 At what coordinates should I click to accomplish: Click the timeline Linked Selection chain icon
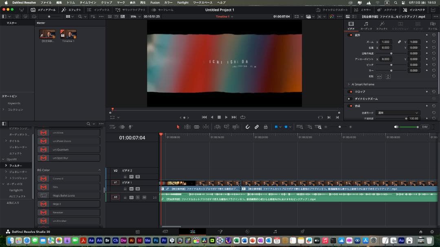click(257, 127)
